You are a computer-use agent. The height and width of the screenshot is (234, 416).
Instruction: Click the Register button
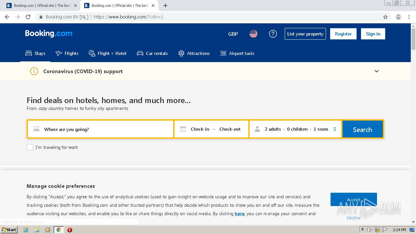[343, 34]
